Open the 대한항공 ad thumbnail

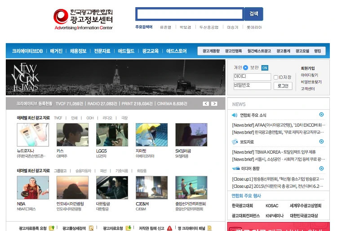click(112, 187)
